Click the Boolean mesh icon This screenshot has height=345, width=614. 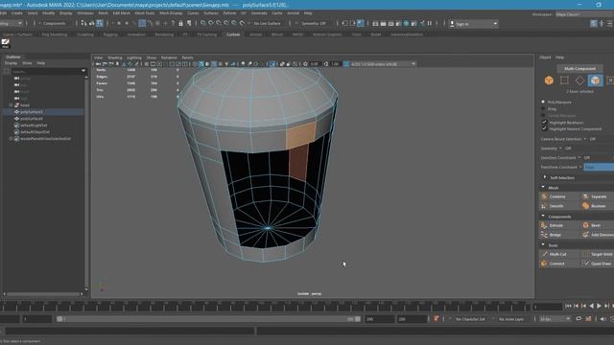(586, 206)
